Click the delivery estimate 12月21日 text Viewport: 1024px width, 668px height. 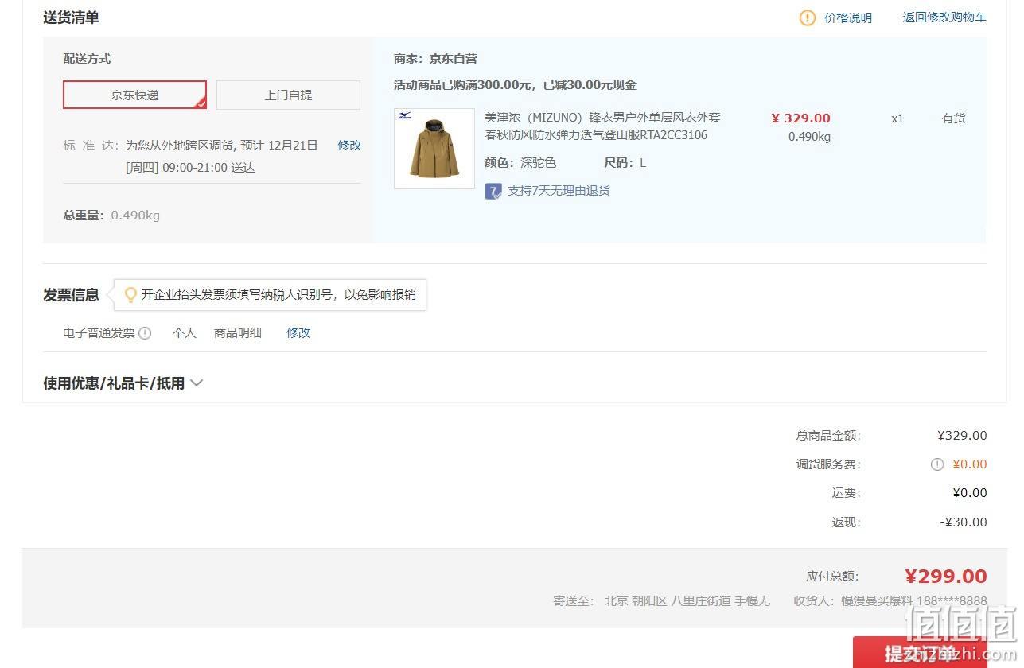[x=293, y=145]
